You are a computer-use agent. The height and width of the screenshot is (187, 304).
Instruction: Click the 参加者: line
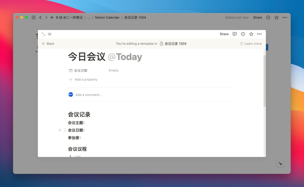(74, 138)
